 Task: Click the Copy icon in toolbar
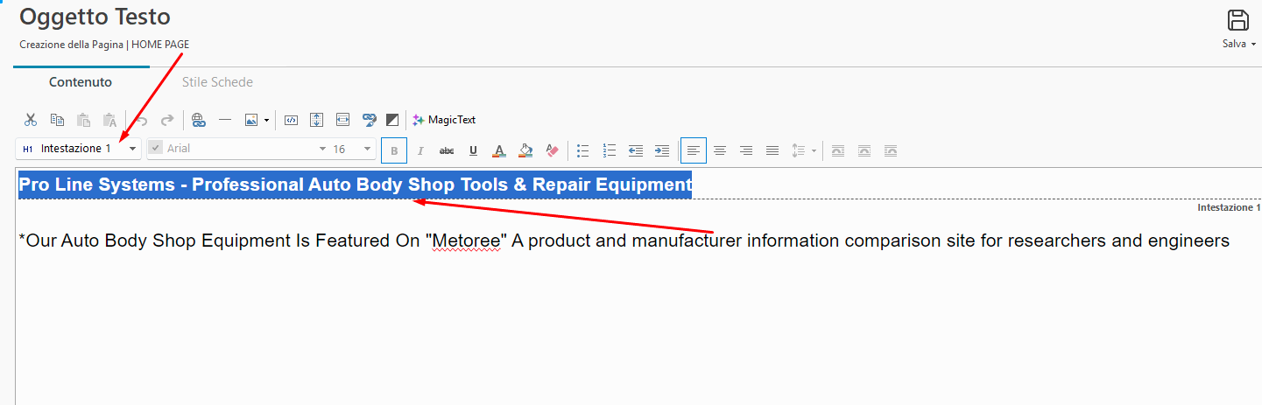[57, 120]
